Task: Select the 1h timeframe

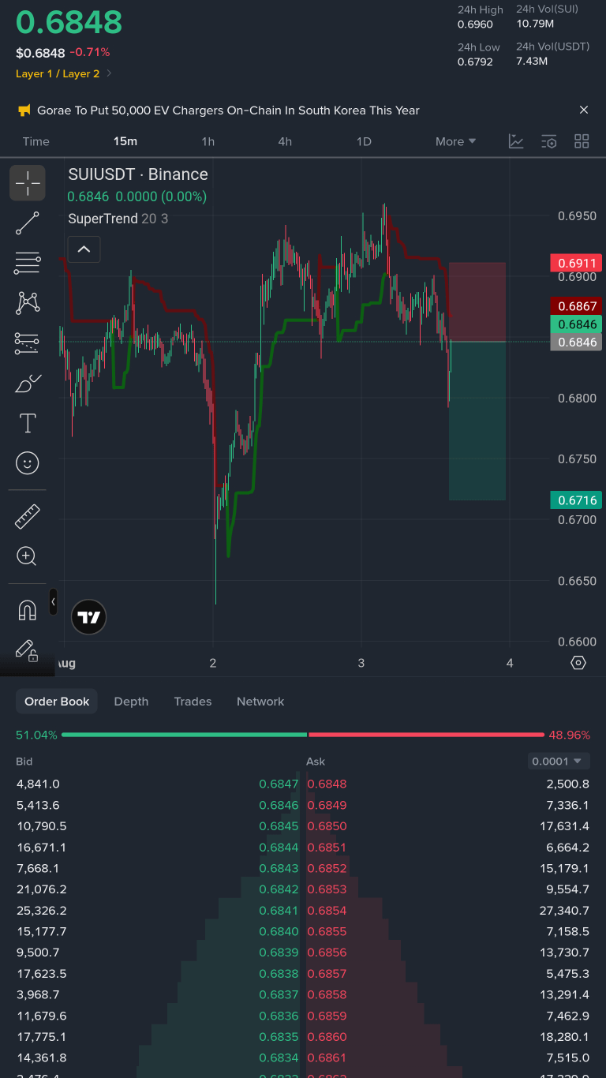Action: (208, 141)
